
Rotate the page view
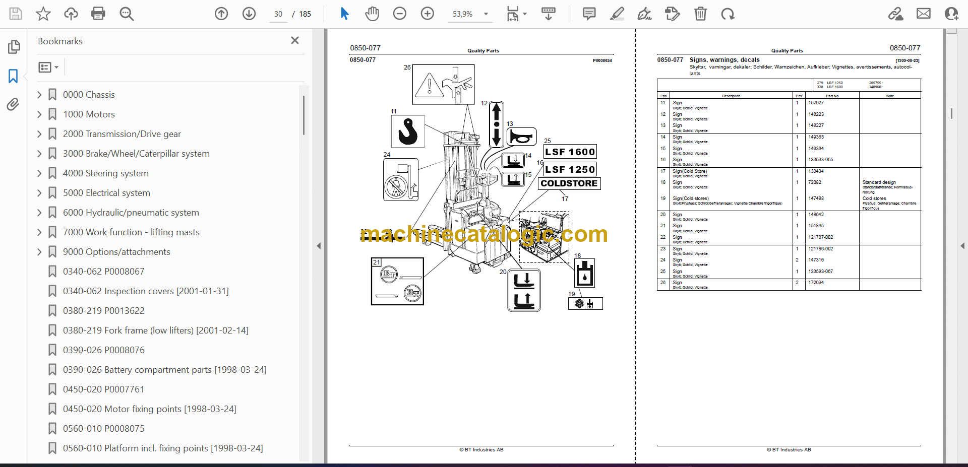728,14
